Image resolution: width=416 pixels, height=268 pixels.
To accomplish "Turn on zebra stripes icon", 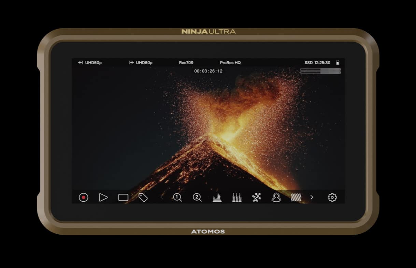I will 296,198.
